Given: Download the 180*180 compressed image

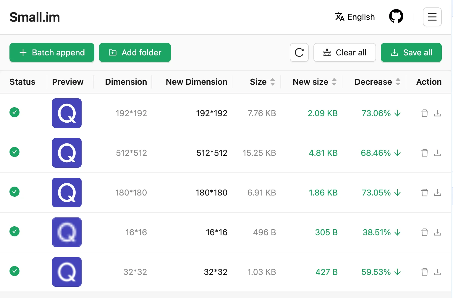Looking at the screenshot, I should [x=437, y=193].
